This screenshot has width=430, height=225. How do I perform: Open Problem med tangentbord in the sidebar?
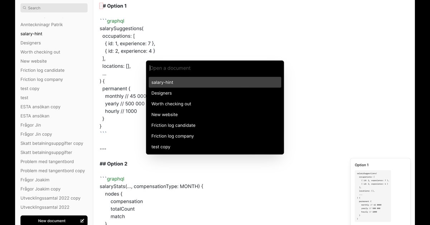(47, 161)
